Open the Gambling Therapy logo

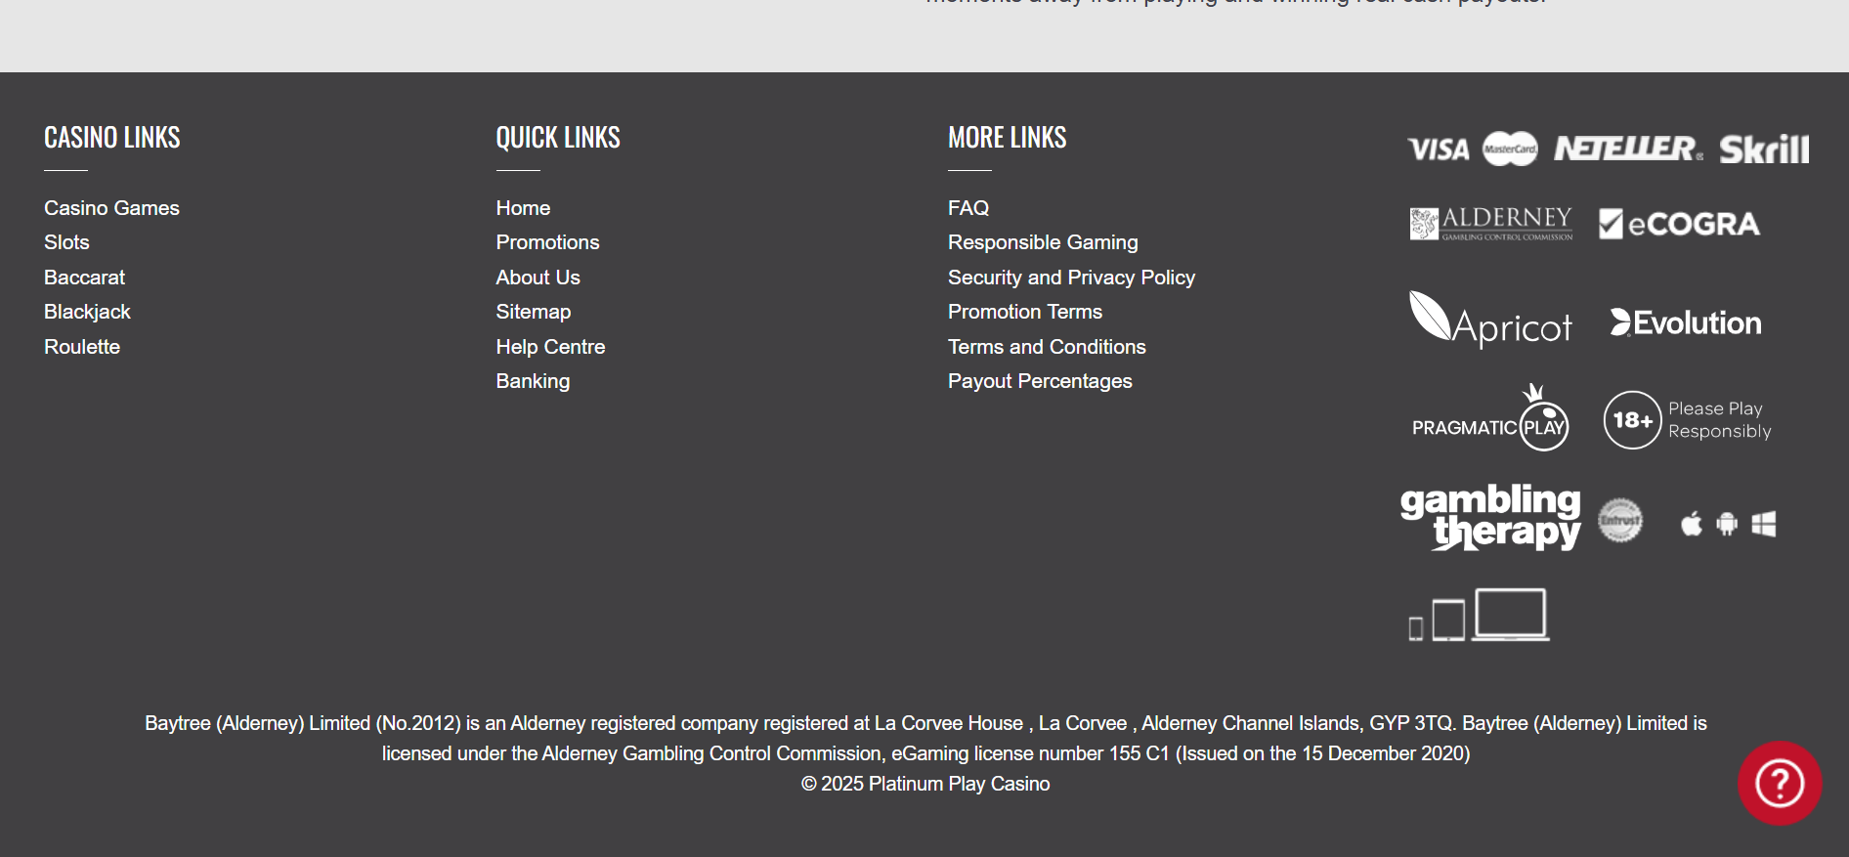pos(1490,517)
